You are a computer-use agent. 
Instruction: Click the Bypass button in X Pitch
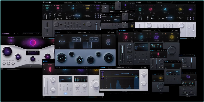click(112, 32)
